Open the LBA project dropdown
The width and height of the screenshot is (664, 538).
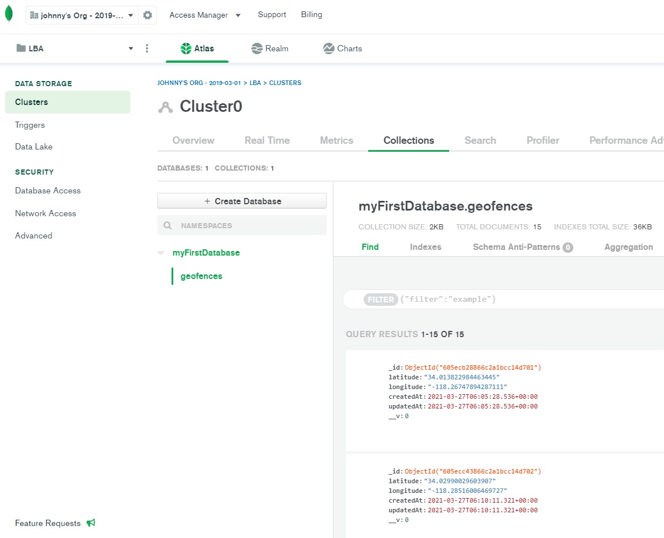tap(75, 48)
